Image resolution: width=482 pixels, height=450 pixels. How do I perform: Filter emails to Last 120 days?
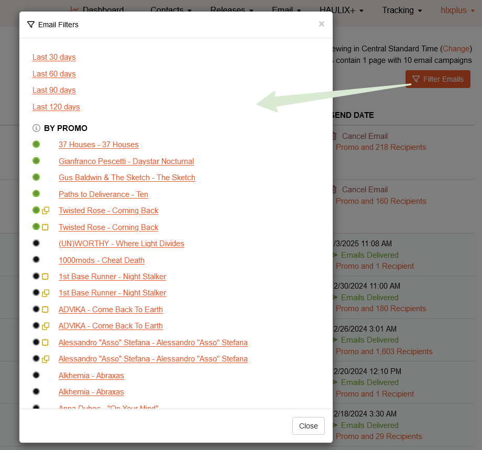tap(56, 107)
